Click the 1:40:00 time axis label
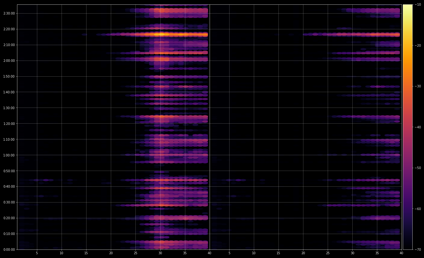Image resolution: width=424 pixels, height=258 pixels. [9, 92]
